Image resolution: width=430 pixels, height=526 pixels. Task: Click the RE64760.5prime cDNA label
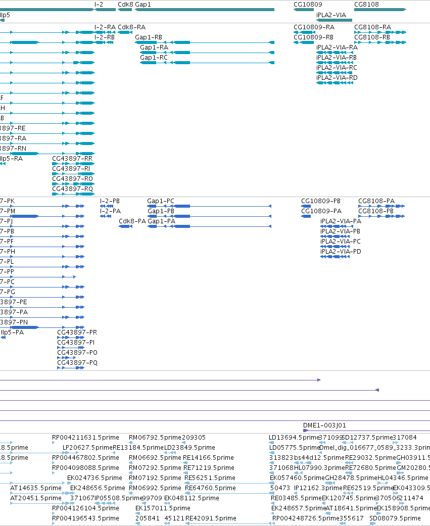210,488
